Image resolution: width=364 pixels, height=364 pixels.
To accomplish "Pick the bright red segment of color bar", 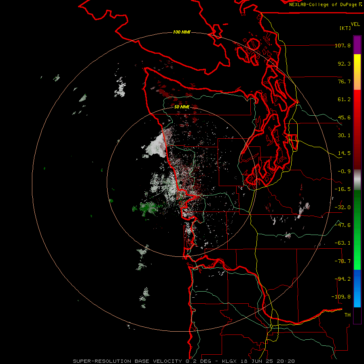I will (x=357, y=102).
